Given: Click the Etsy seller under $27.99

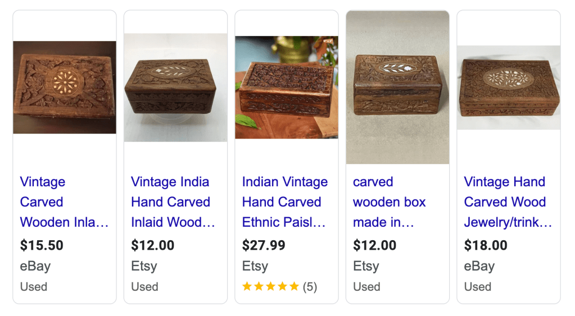Looking at the screenshot, I should (255, 266).
